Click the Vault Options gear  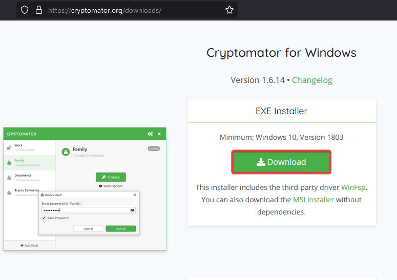(x=101, y=186)
